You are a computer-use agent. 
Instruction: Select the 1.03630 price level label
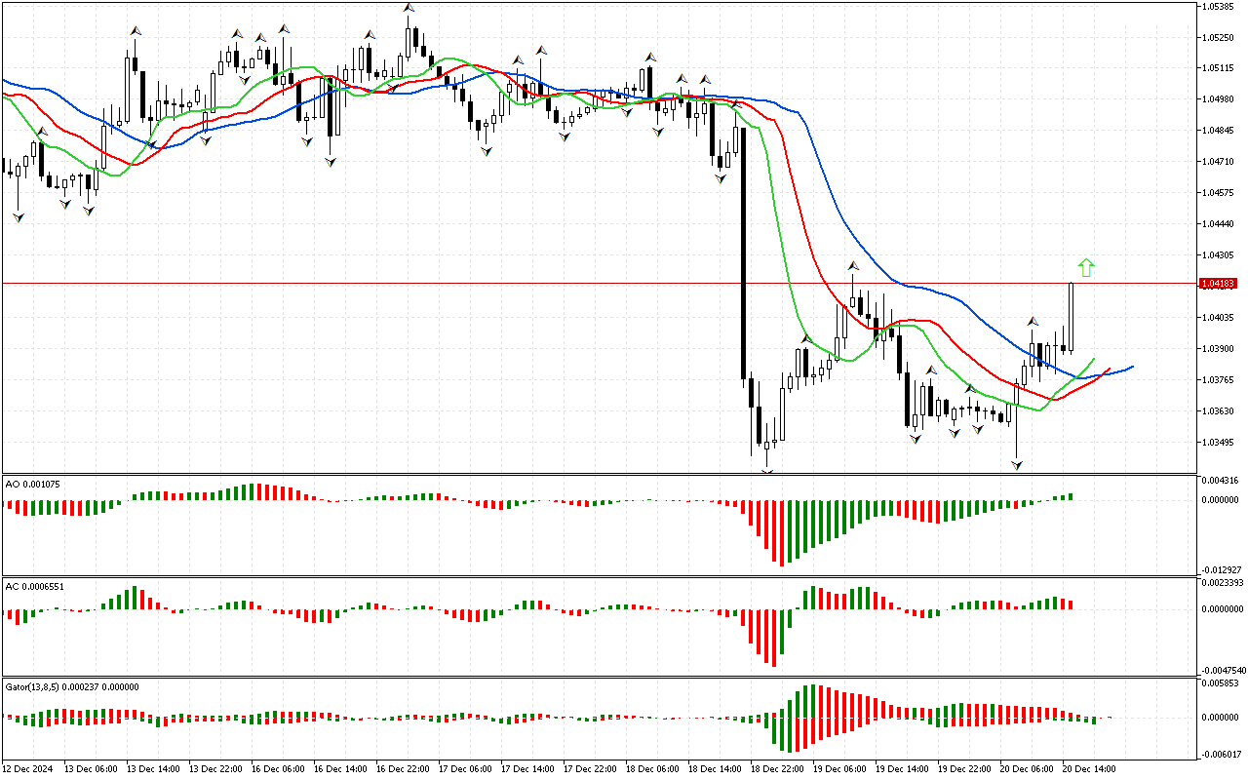coord(1219,411)
